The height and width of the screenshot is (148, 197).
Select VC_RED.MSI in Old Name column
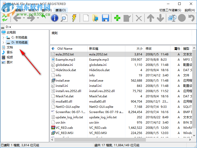(64, 133)
